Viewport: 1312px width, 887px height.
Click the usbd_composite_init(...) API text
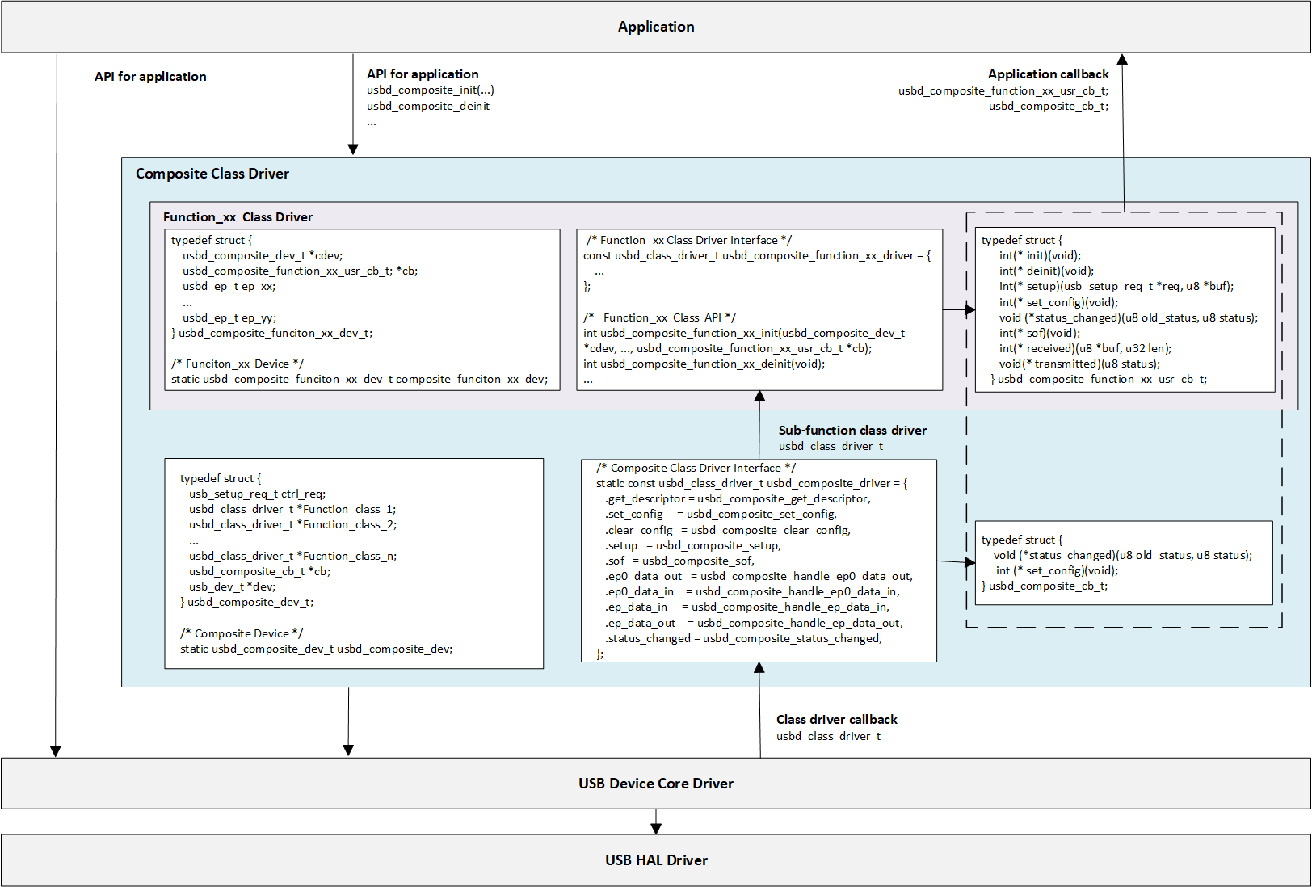tap(430, 90)
